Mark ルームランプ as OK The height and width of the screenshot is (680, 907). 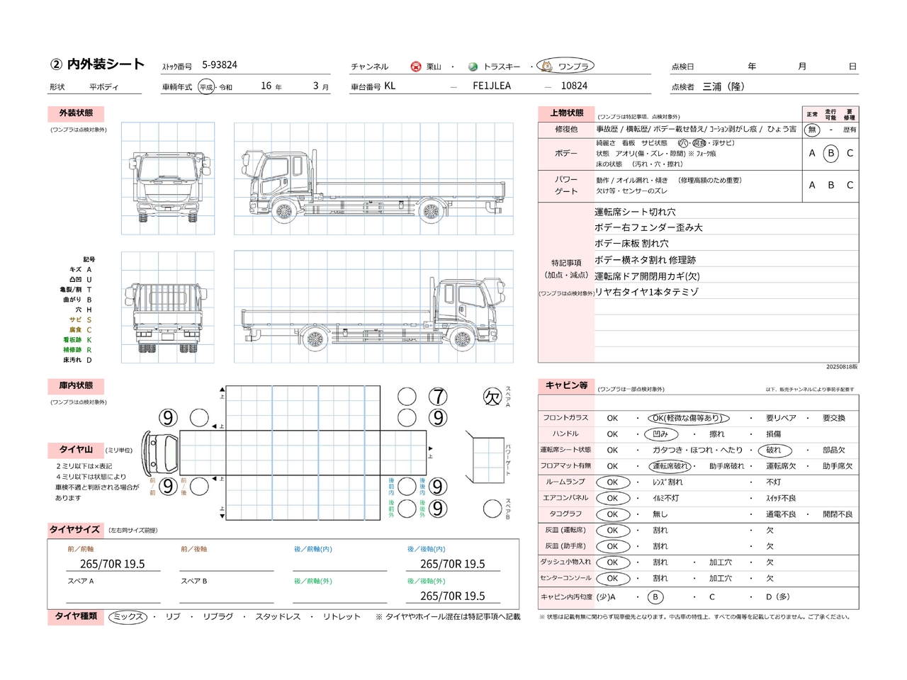612,482
